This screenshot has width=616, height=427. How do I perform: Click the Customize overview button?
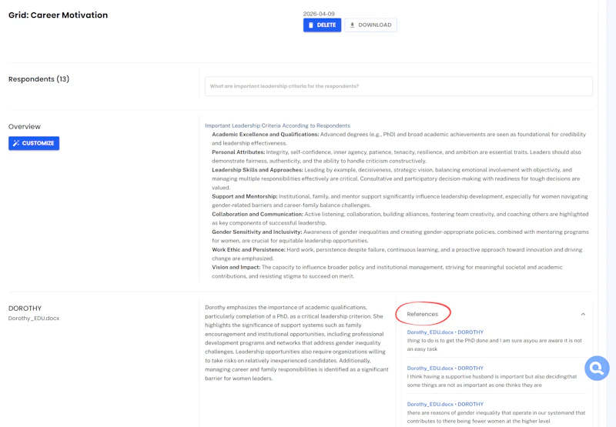pyautogui.click(x=34, y=143)
